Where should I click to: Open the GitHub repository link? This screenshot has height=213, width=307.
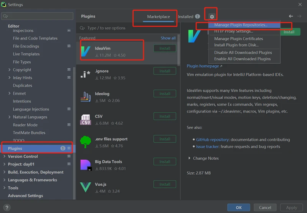point(213,140)
